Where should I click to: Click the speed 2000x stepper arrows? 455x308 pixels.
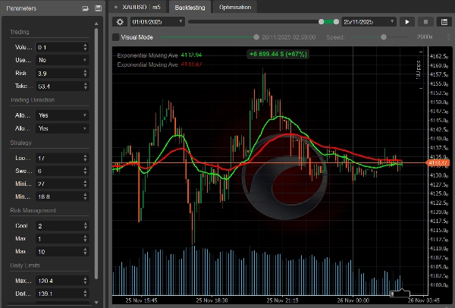449,37
